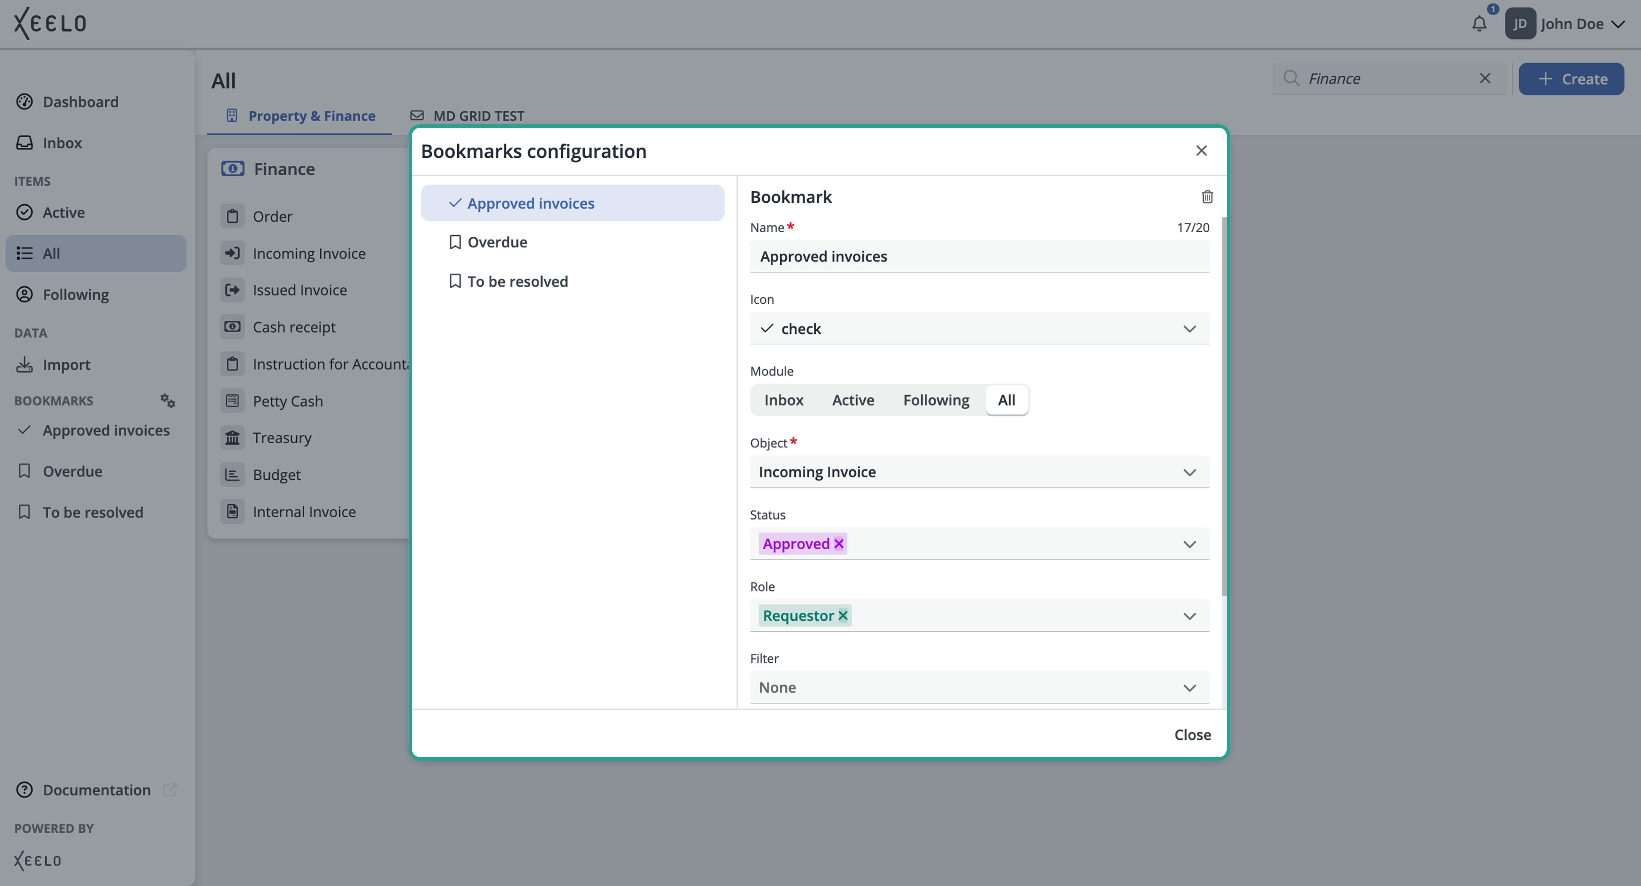Select the Active module option
Screen dimensions: 1641x886
click(x=853, y=400)
